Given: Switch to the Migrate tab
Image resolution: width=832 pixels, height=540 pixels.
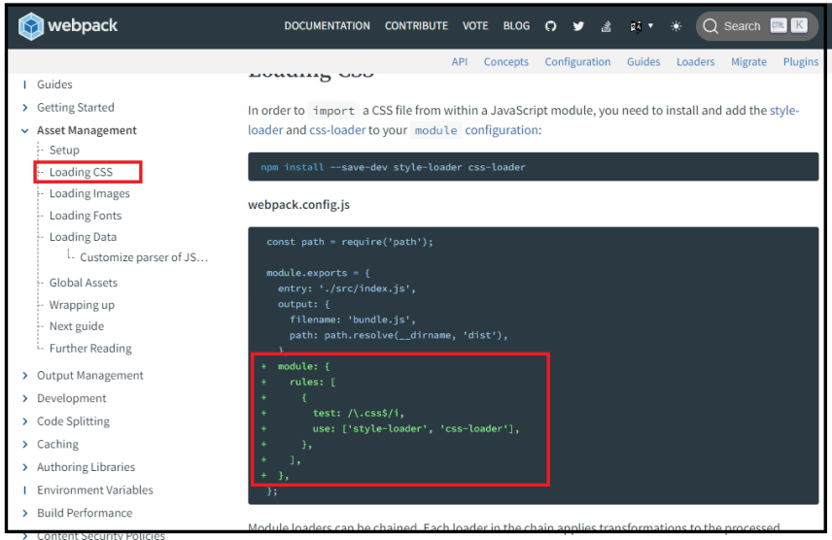Looking at the screenshot, I should coord(748,62).
